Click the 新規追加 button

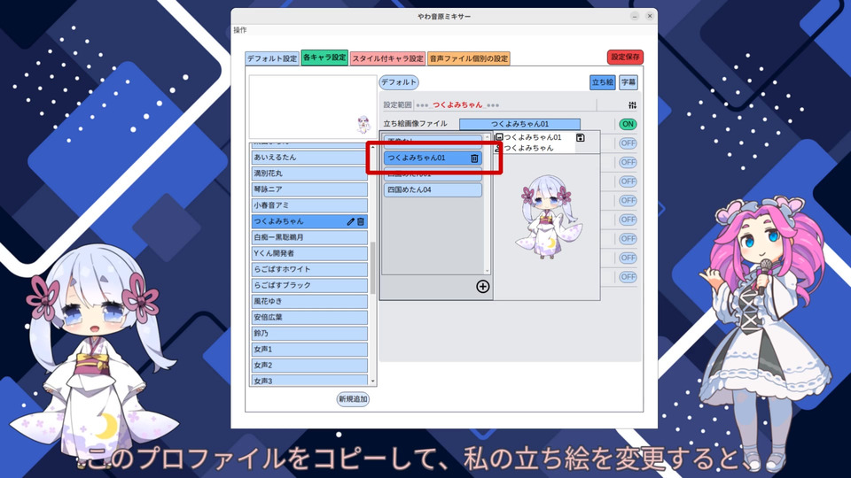pos(353,399)
